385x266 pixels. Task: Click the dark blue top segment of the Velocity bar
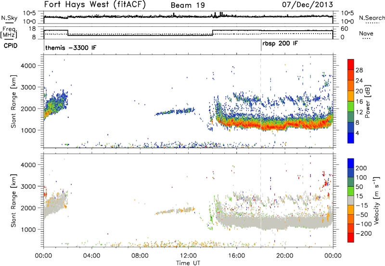(351, 163)
